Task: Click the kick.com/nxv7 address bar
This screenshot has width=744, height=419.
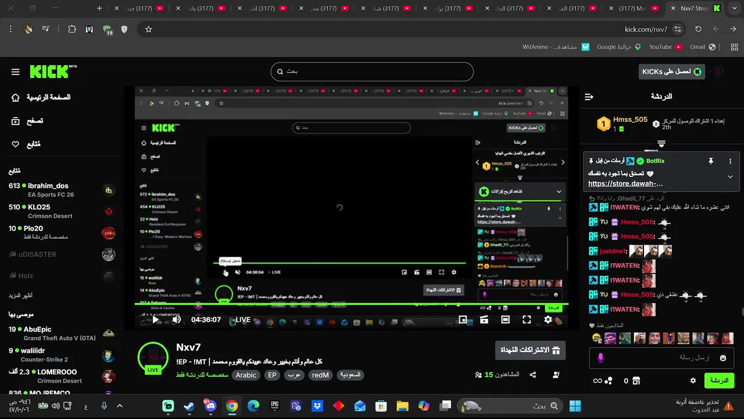Action: click(413, 29)
